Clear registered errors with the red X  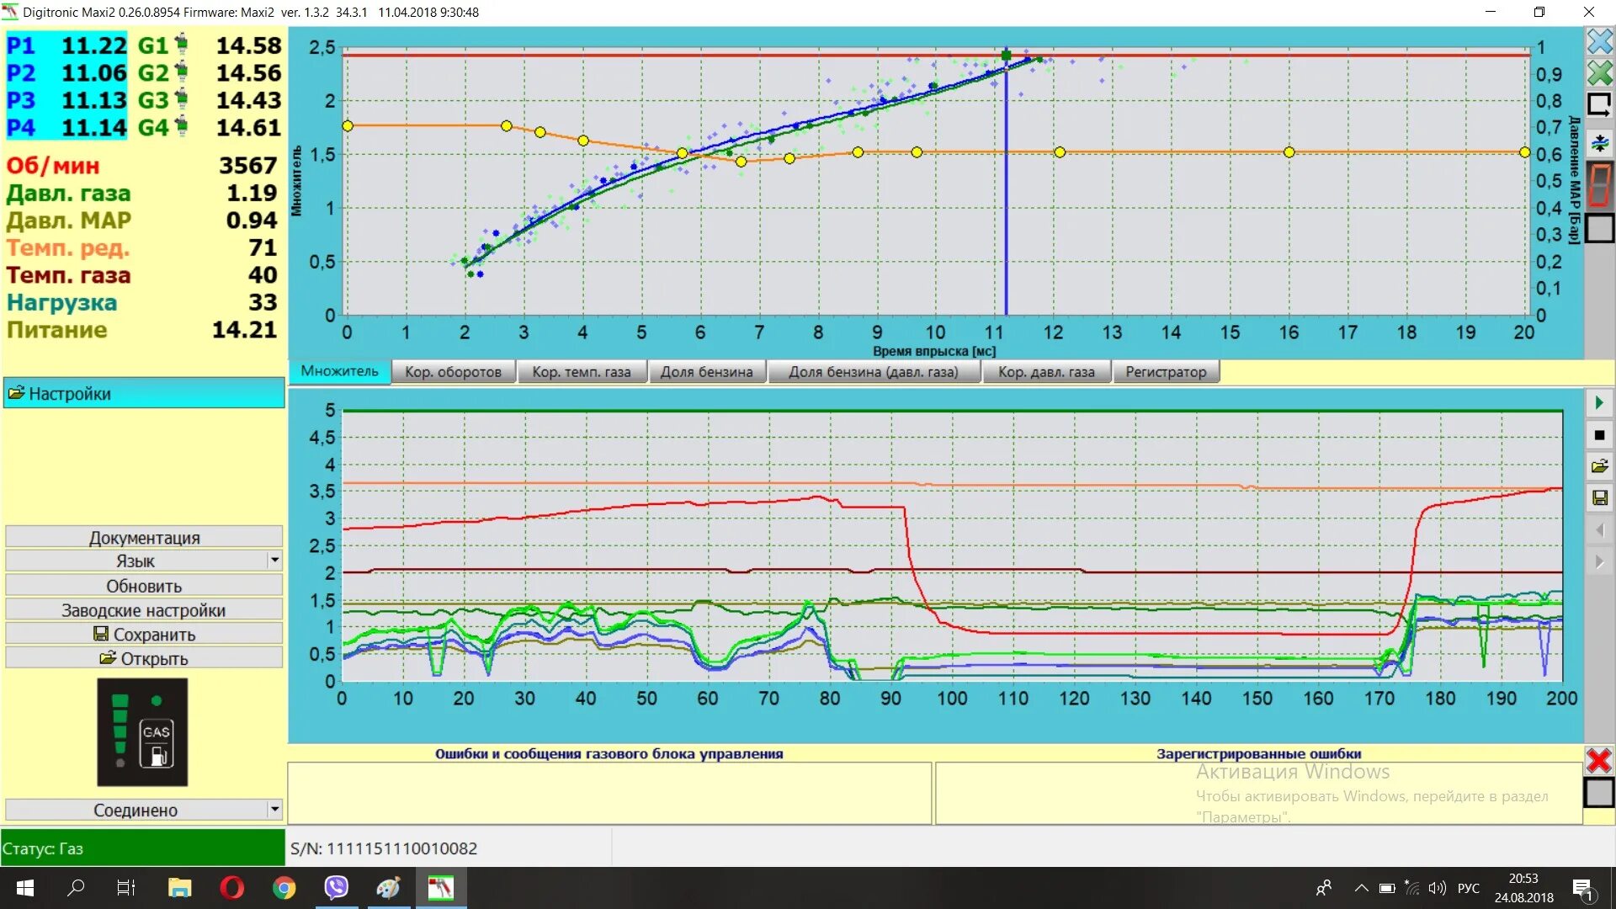1598,761
